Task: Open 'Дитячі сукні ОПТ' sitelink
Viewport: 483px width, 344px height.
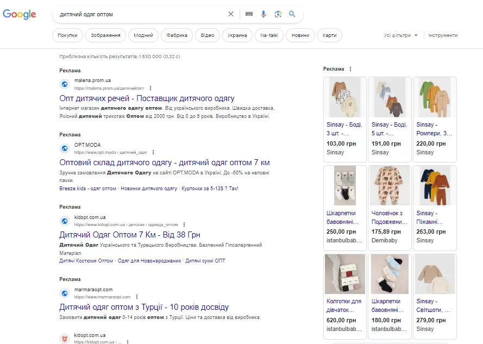Action: coord(205,261)
